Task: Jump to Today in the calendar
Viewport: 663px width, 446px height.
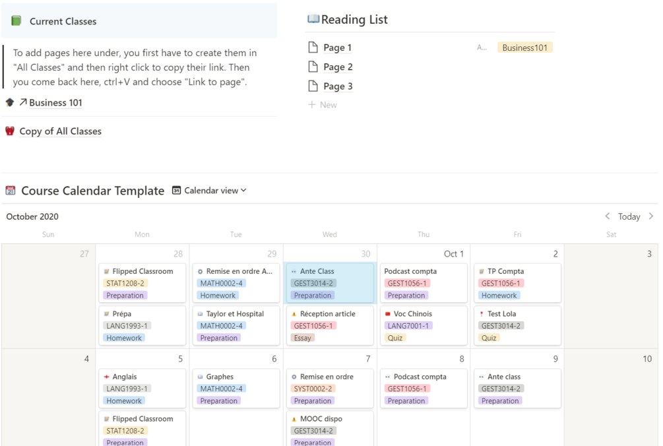Action: [629, 216]
